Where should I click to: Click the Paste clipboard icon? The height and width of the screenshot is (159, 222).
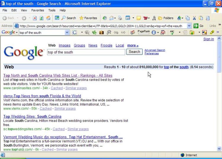click(x=201, y=18)
